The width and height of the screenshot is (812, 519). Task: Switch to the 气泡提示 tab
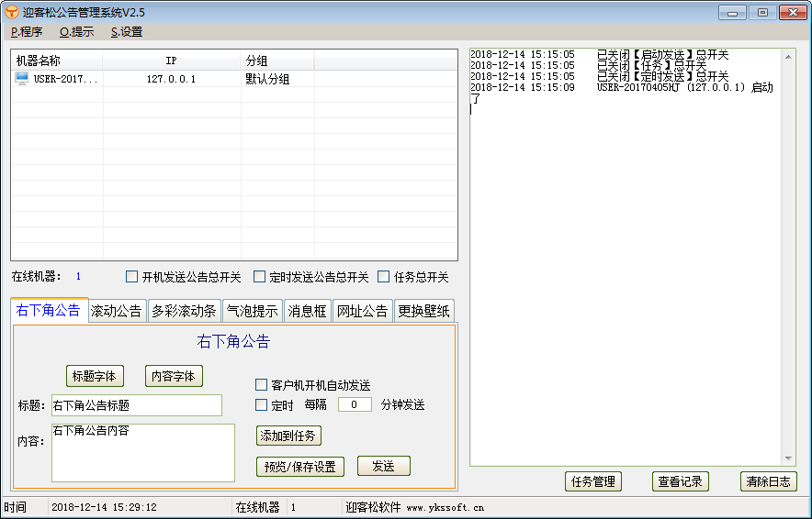(253, 311)
